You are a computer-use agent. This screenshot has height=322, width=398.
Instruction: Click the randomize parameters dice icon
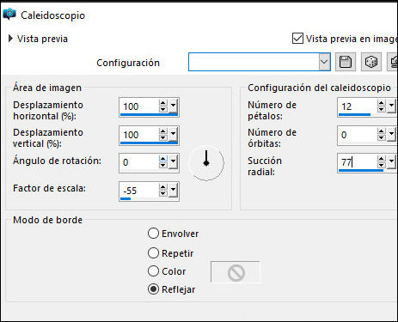pyautogui.click(x=371, y=62)
